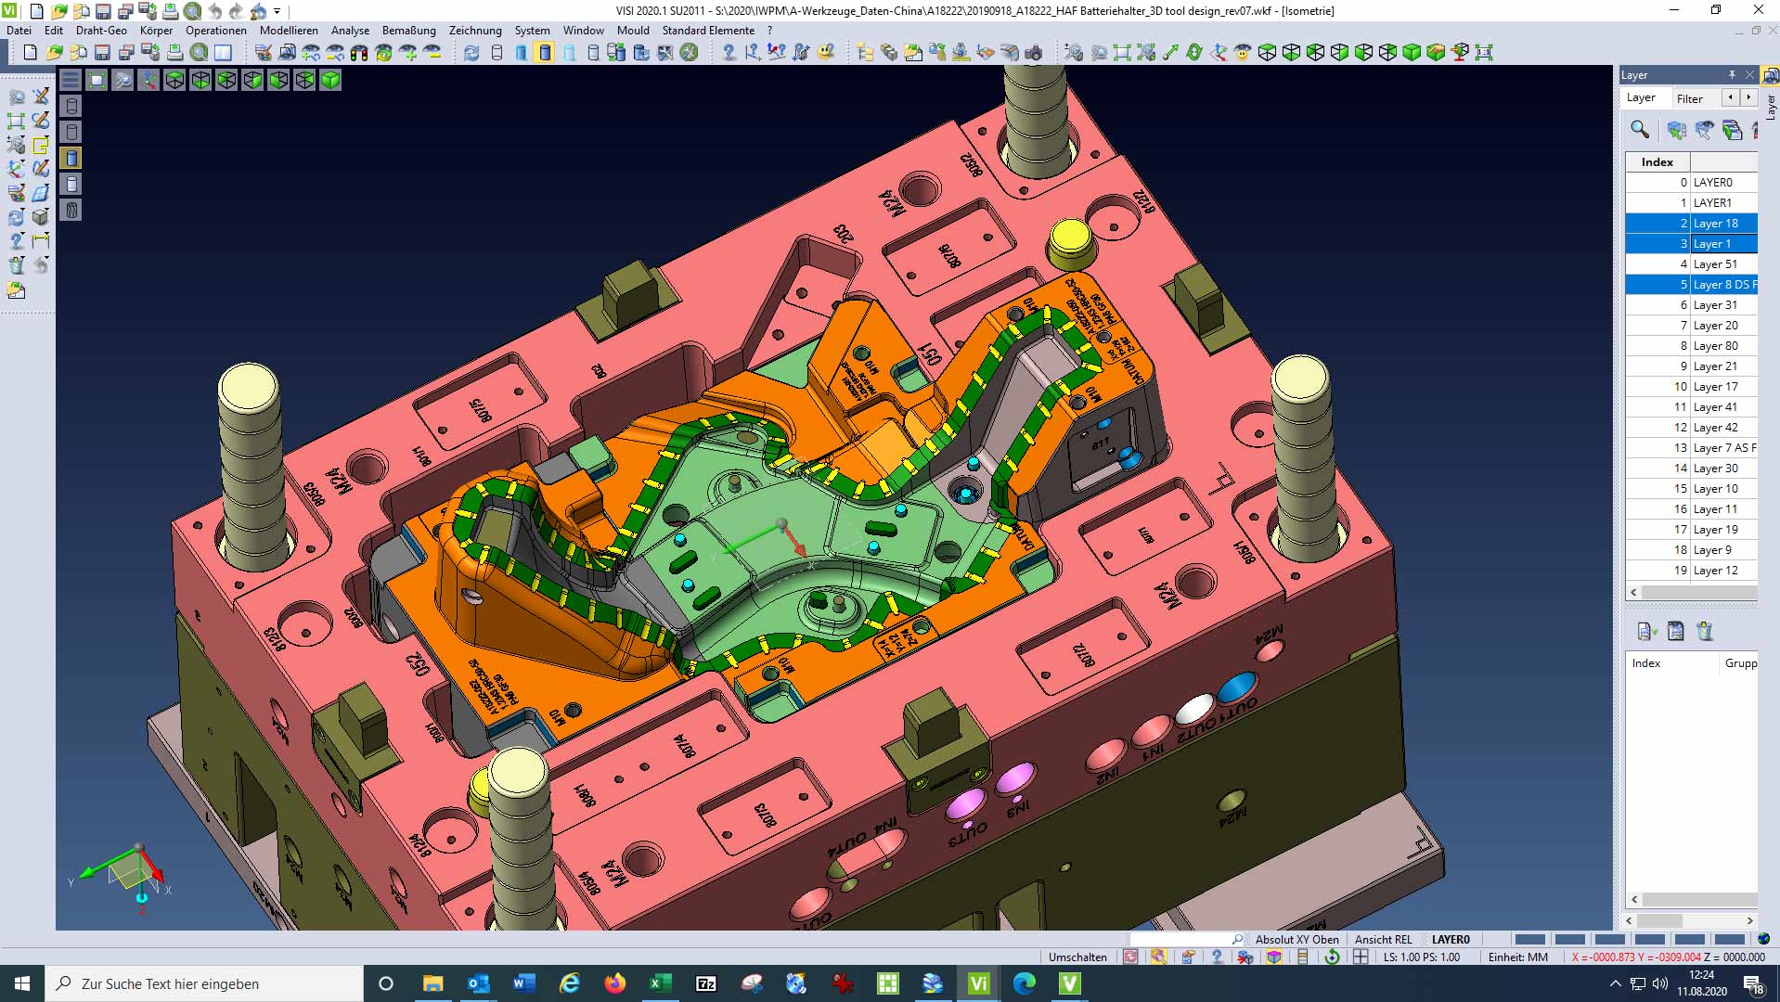The image size is (1780, 1002).
Task: Expand hidden tray icons chevron in taskbar
Action: coord(1615,983)
